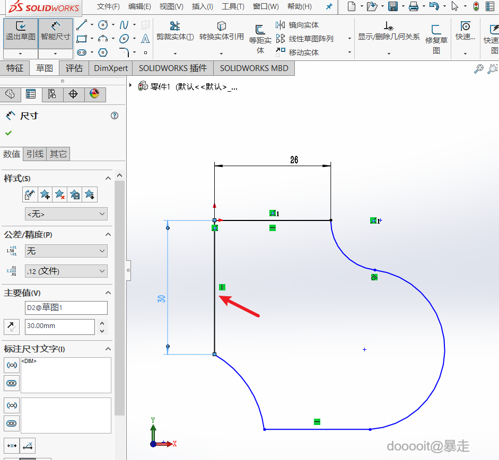Select the Ellipse sketch tool
The width and height of the screenshot is (499, 460).
(x=124, y=39)
